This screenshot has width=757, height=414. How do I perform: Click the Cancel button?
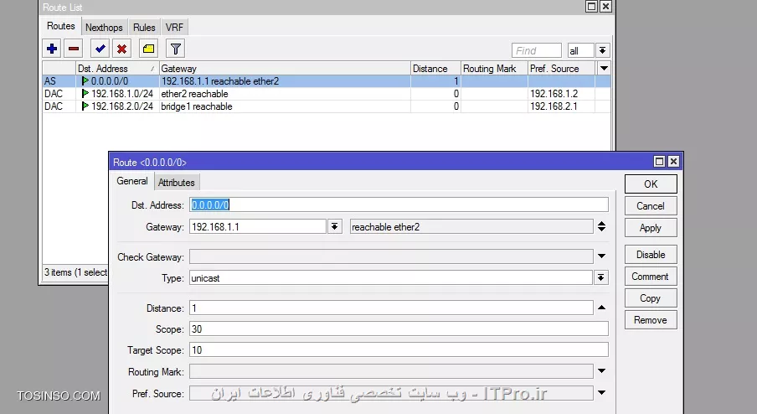(651, 206)
